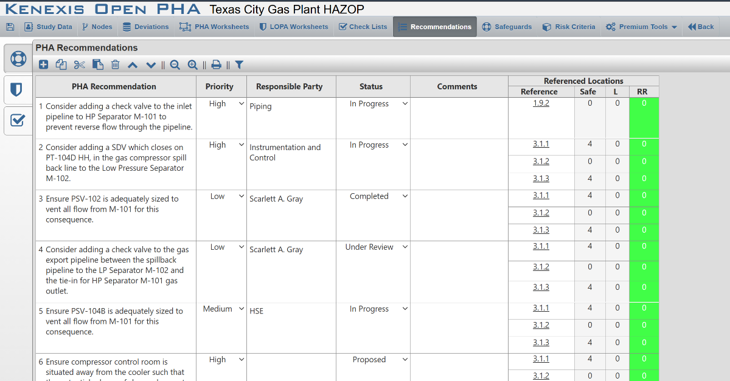Open the LOPA Worksheets section
Screen dimensions: 730x381
[x=294, y=27]
